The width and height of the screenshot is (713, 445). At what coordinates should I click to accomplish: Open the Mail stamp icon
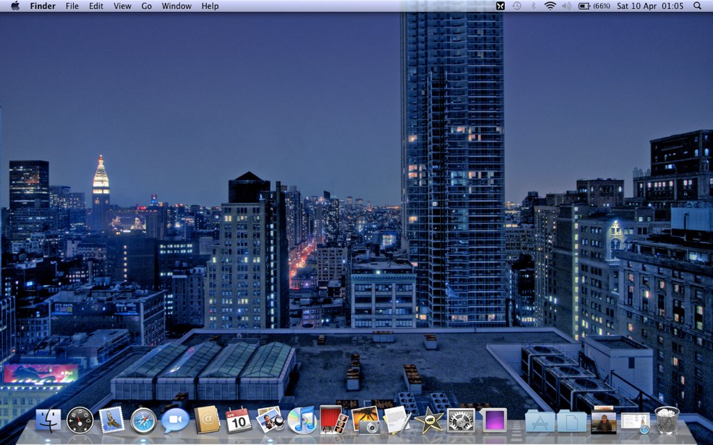click(x=111, y=420)
